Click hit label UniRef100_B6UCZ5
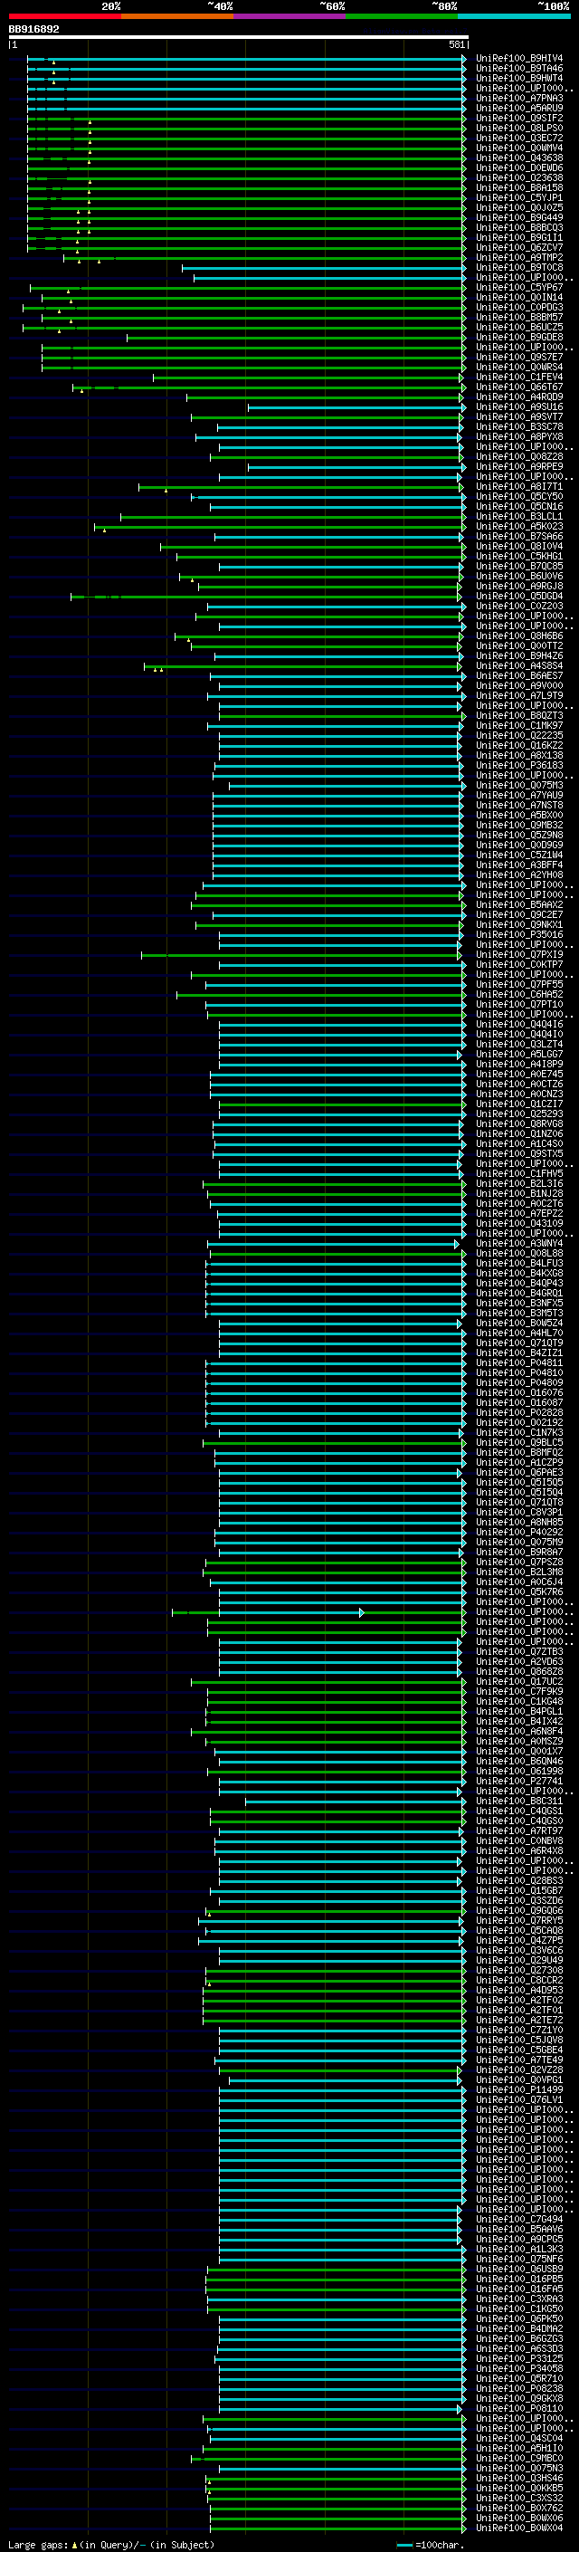 (518, 327)
